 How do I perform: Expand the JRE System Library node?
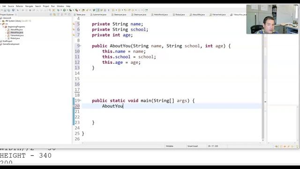(1, 21)
